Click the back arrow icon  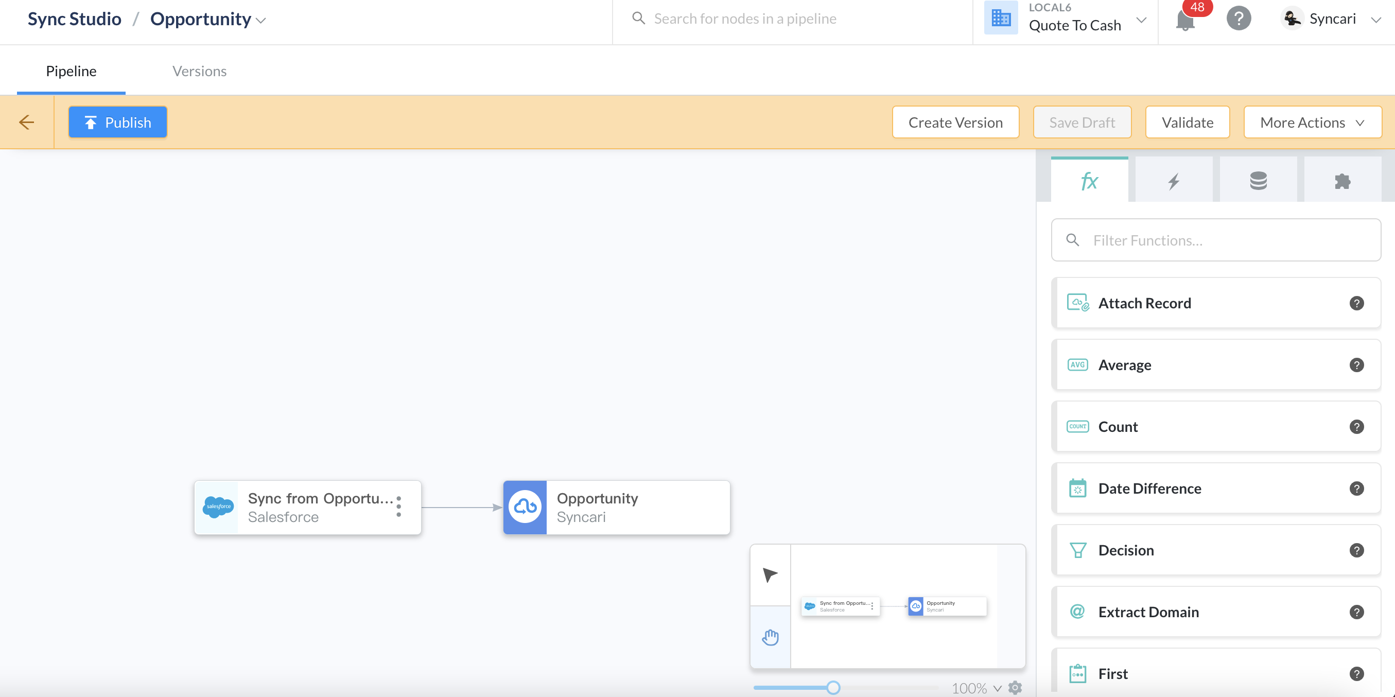[27, 122]
